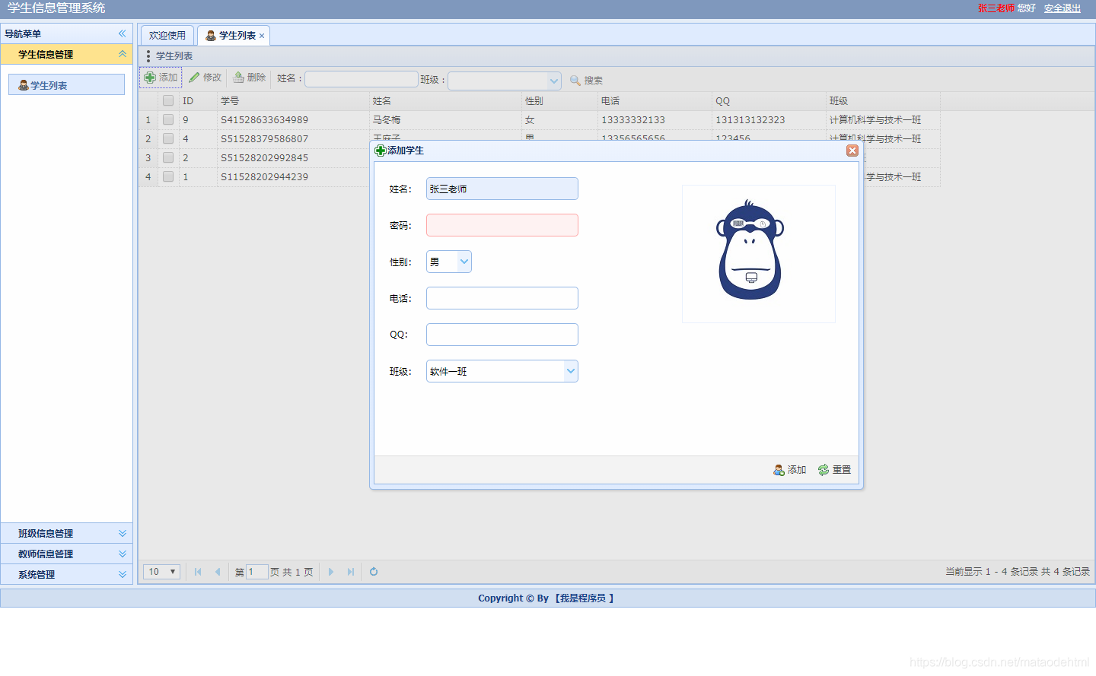Screen dimensions: 1096x676
Task: Open the page size dropdown showing 10
Action: 161,572
